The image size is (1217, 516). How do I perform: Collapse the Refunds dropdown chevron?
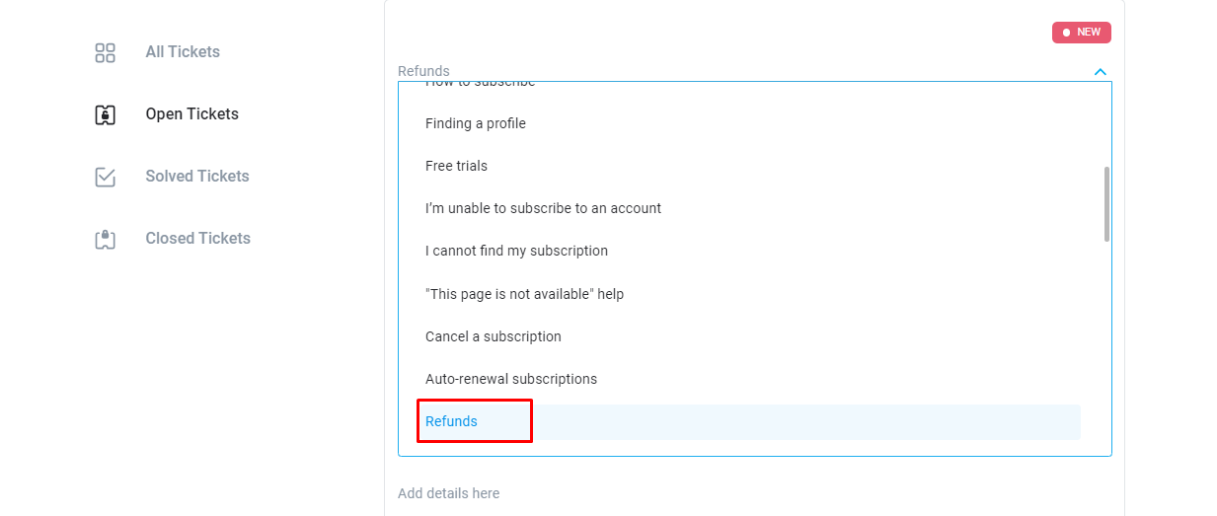(1101, 71)
